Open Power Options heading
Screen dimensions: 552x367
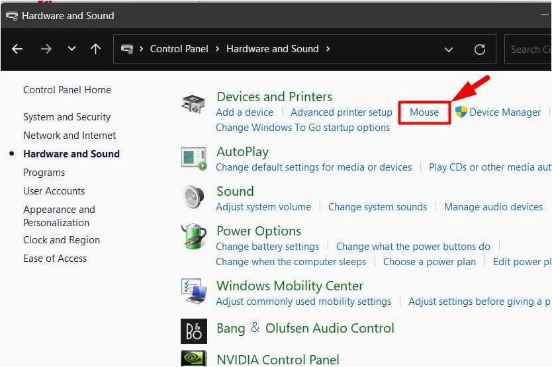(x=259, y=231)
